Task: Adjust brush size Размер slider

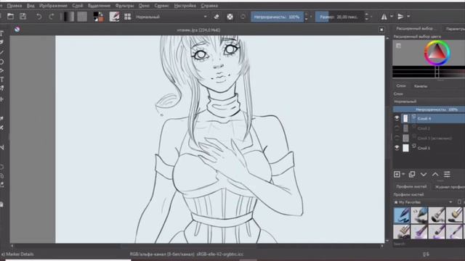Action: (340, 17)
